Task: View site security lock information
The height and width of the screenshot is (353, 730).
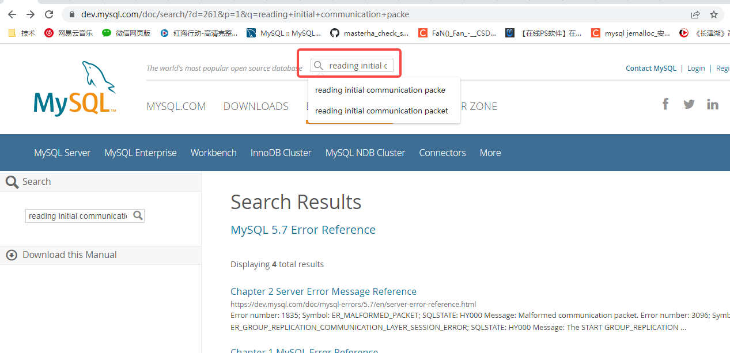Action: 71,14
